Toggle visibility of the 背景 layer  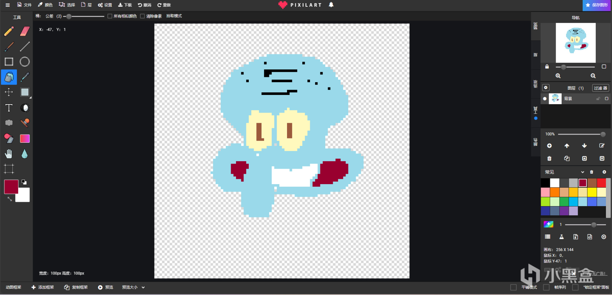(x=545, y=99)
